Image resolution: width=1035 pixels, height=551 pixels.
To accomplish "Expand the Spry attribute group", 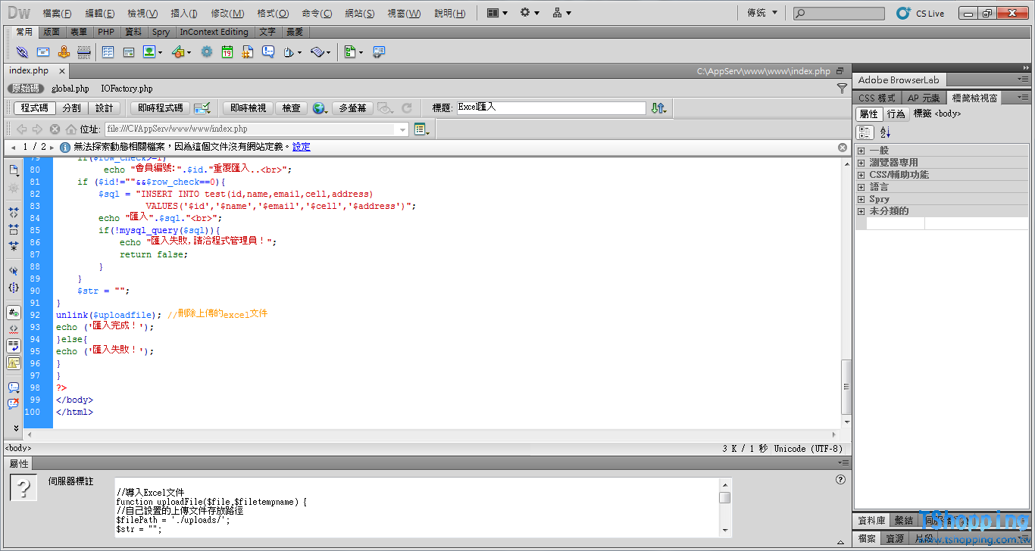I will [861, 199].
